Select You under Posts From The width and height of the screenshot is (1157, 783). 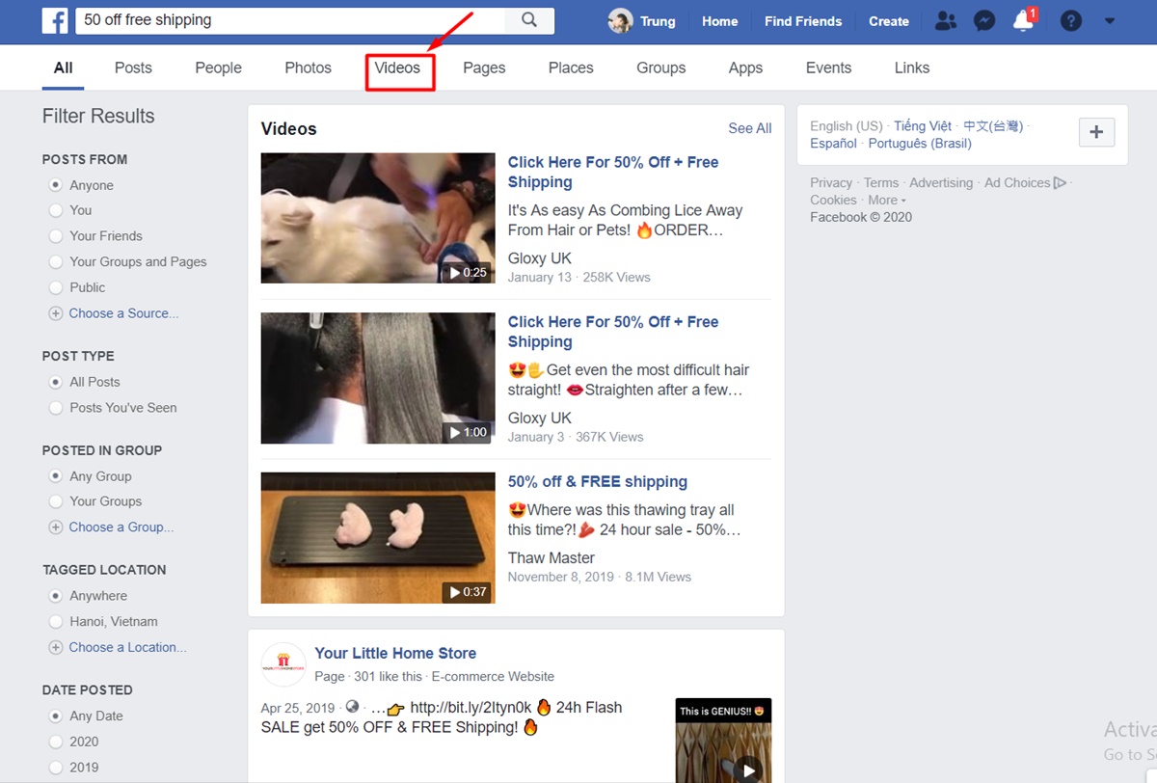pyautogui.click(x=56, y=210)
